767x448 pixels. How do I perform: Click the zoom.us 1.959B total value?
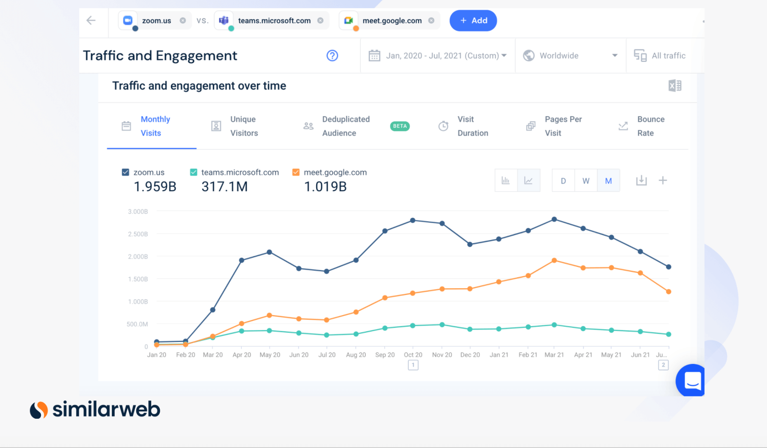click(155, 186)
